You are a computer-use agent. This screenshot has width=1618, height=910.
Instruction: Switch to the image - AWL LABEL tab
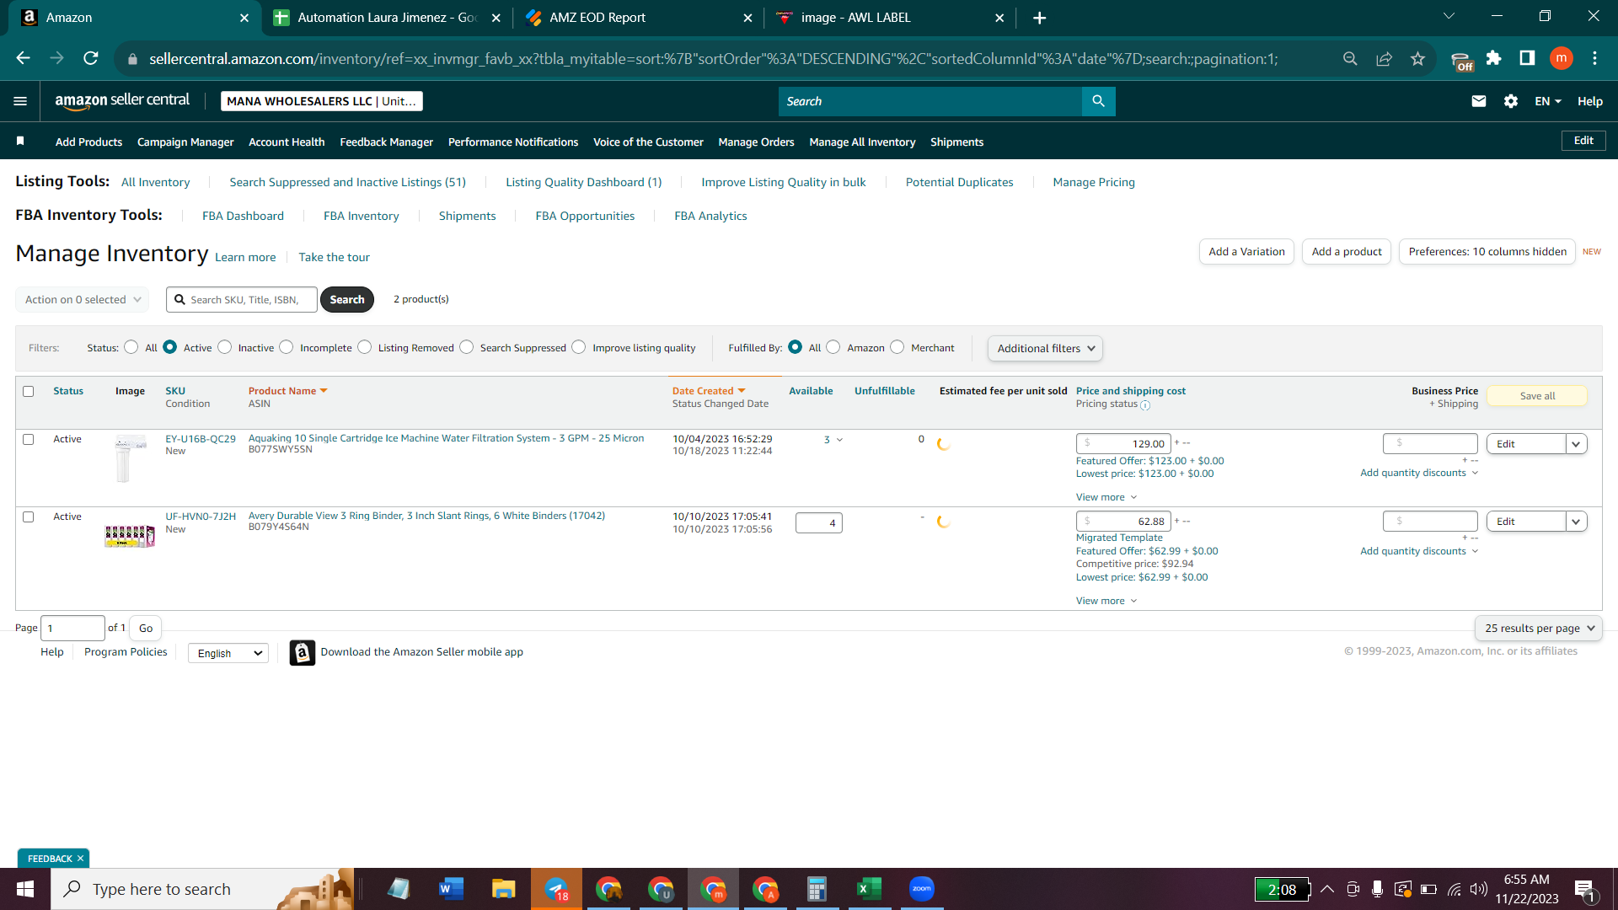[x=890, y=18]
